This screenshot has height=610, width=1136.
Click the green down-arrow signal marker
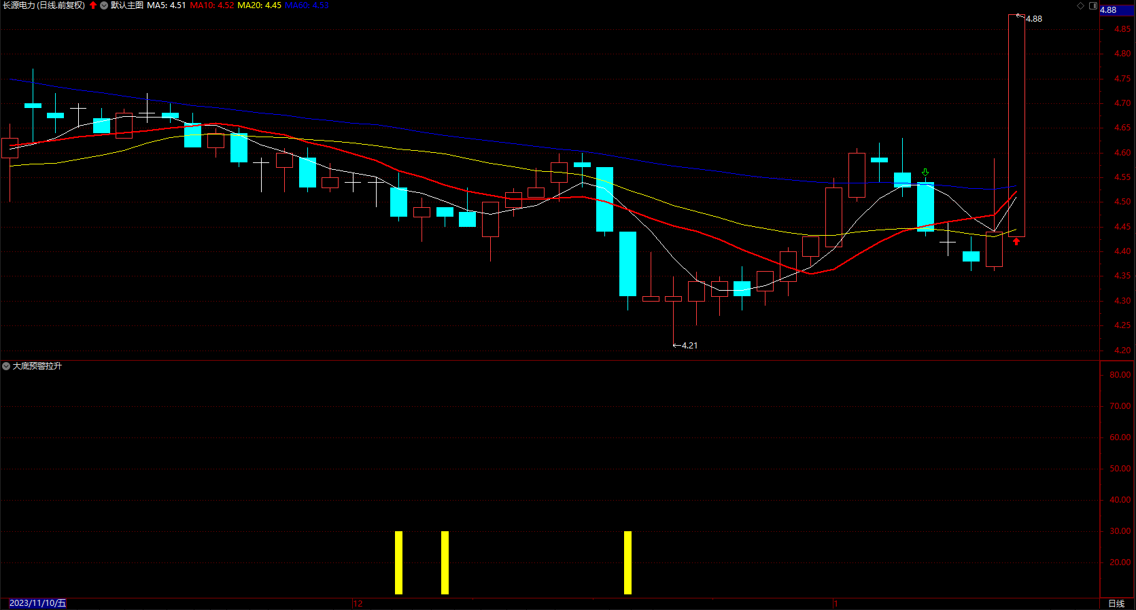tap(925, 173)
